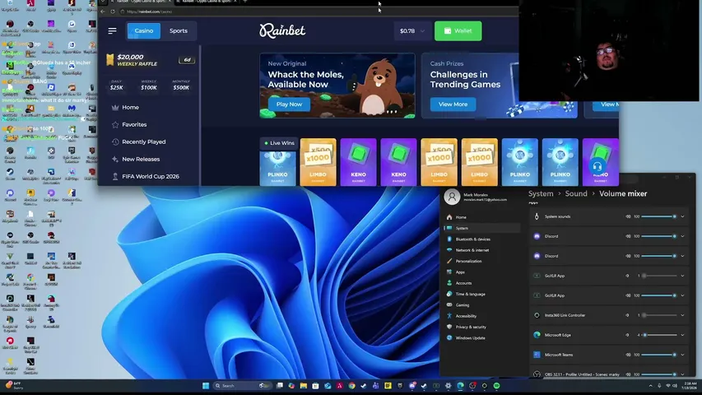Image resolution: width=702 pixels, height=395 pixels.
Task: Go to Sound in Settings breadcrumb
Action: click(576, 194)
